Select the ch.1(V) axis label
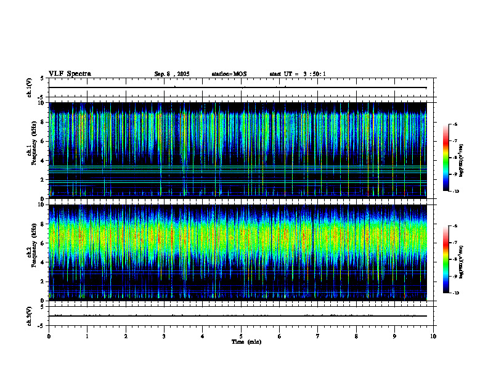The width and height of the screenshot is (488, 377). (x=30, y=87)
